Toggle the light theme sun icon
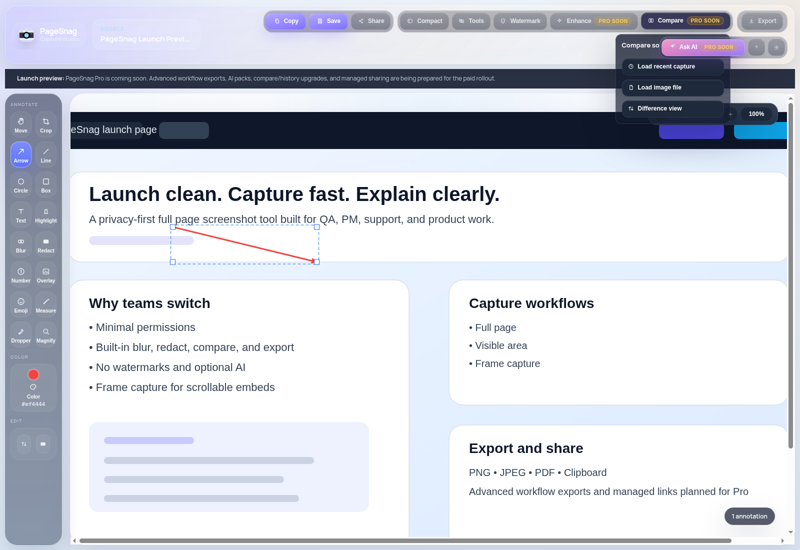Screen dimensions: 800x550 point(776,47)
